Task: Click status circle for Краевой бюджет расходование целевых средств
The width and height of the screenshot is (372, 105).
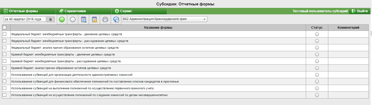Action: pyautogui.click(x=317, y=61)
